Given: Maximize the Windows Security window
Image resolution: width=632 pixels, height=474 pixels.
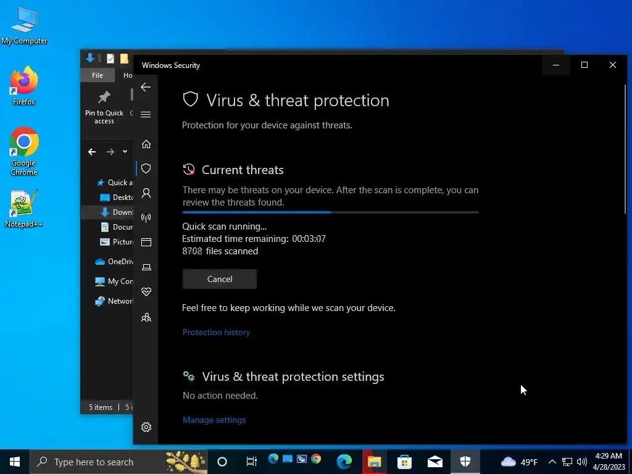Looking at the screenshot, I should (x=584, y=65).
